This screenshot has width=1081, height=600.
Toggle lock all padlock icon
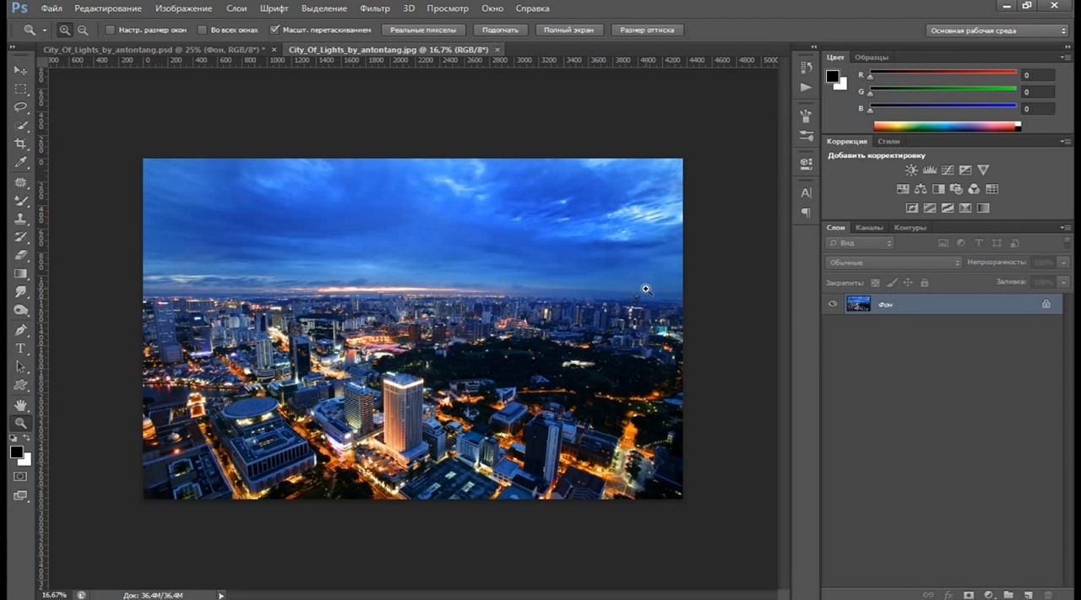[924, 283]
